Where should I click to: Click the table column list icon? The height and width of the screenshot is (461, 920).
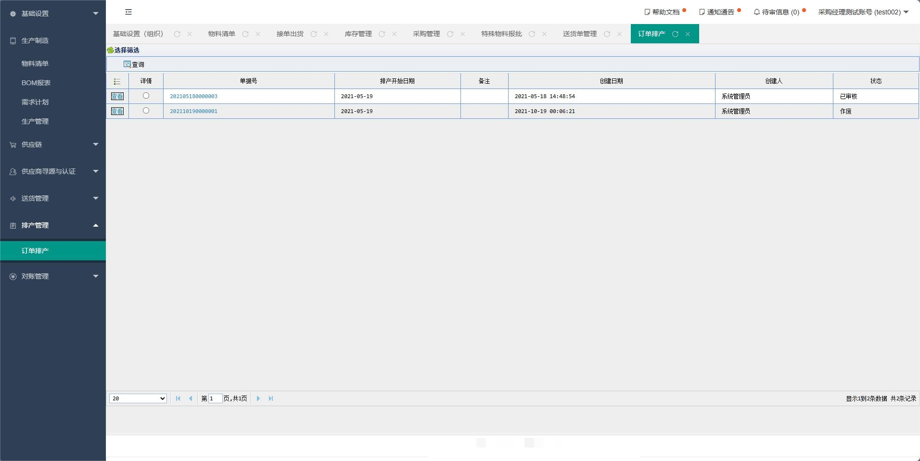coord(117,81)
